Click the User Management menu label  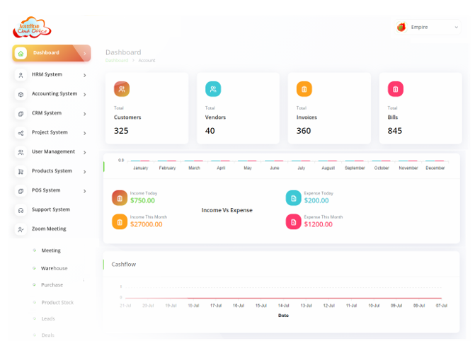(x=53, y=151)
